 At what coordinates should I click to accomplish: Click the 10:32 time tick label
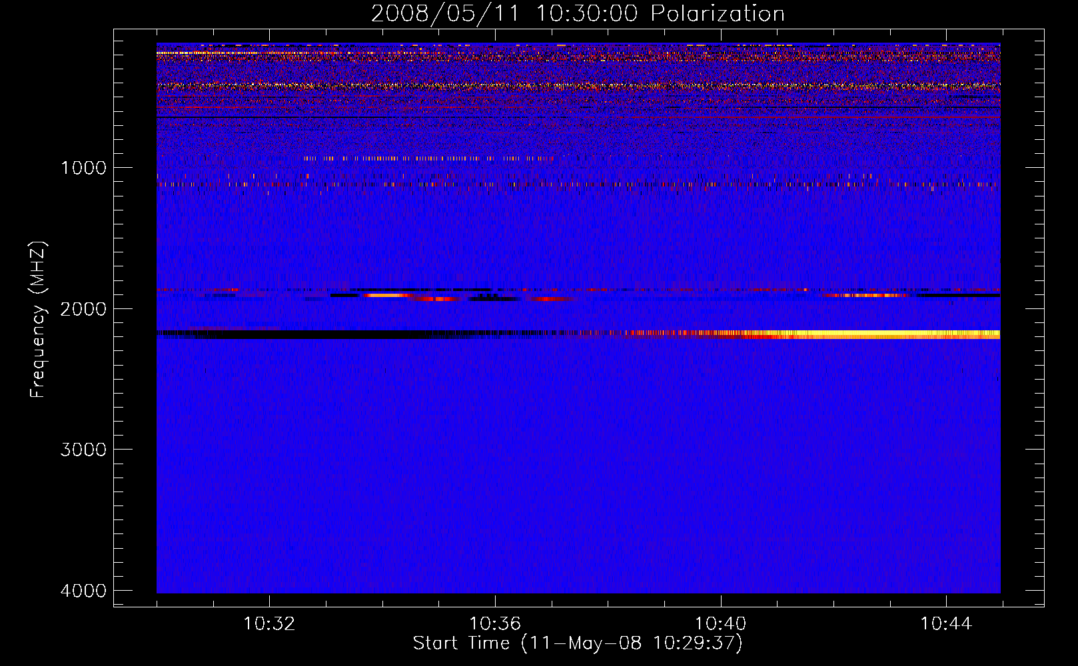tap(269, 624)
